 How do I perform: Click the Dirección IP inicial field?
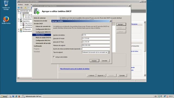(96, 38)
